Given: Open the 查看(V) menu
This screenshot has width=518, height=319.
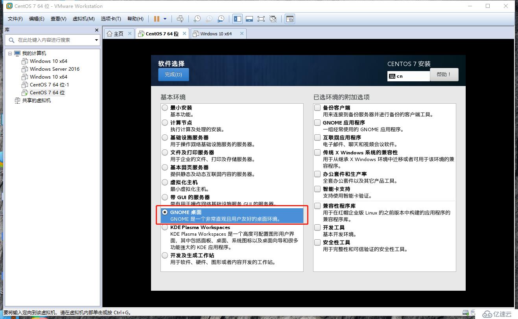Looking at the screenshot, I should tap(58, 18).
